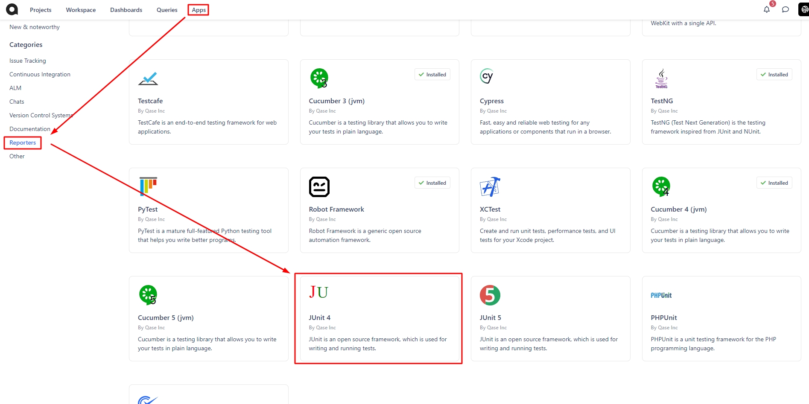
Task: Select the Reporters category
Action: click(x=23, y=142)
